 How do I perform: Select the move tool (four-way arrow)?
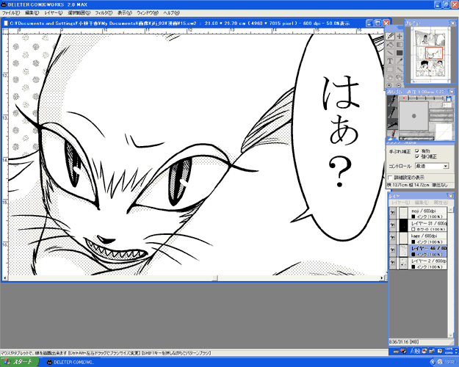400,36
